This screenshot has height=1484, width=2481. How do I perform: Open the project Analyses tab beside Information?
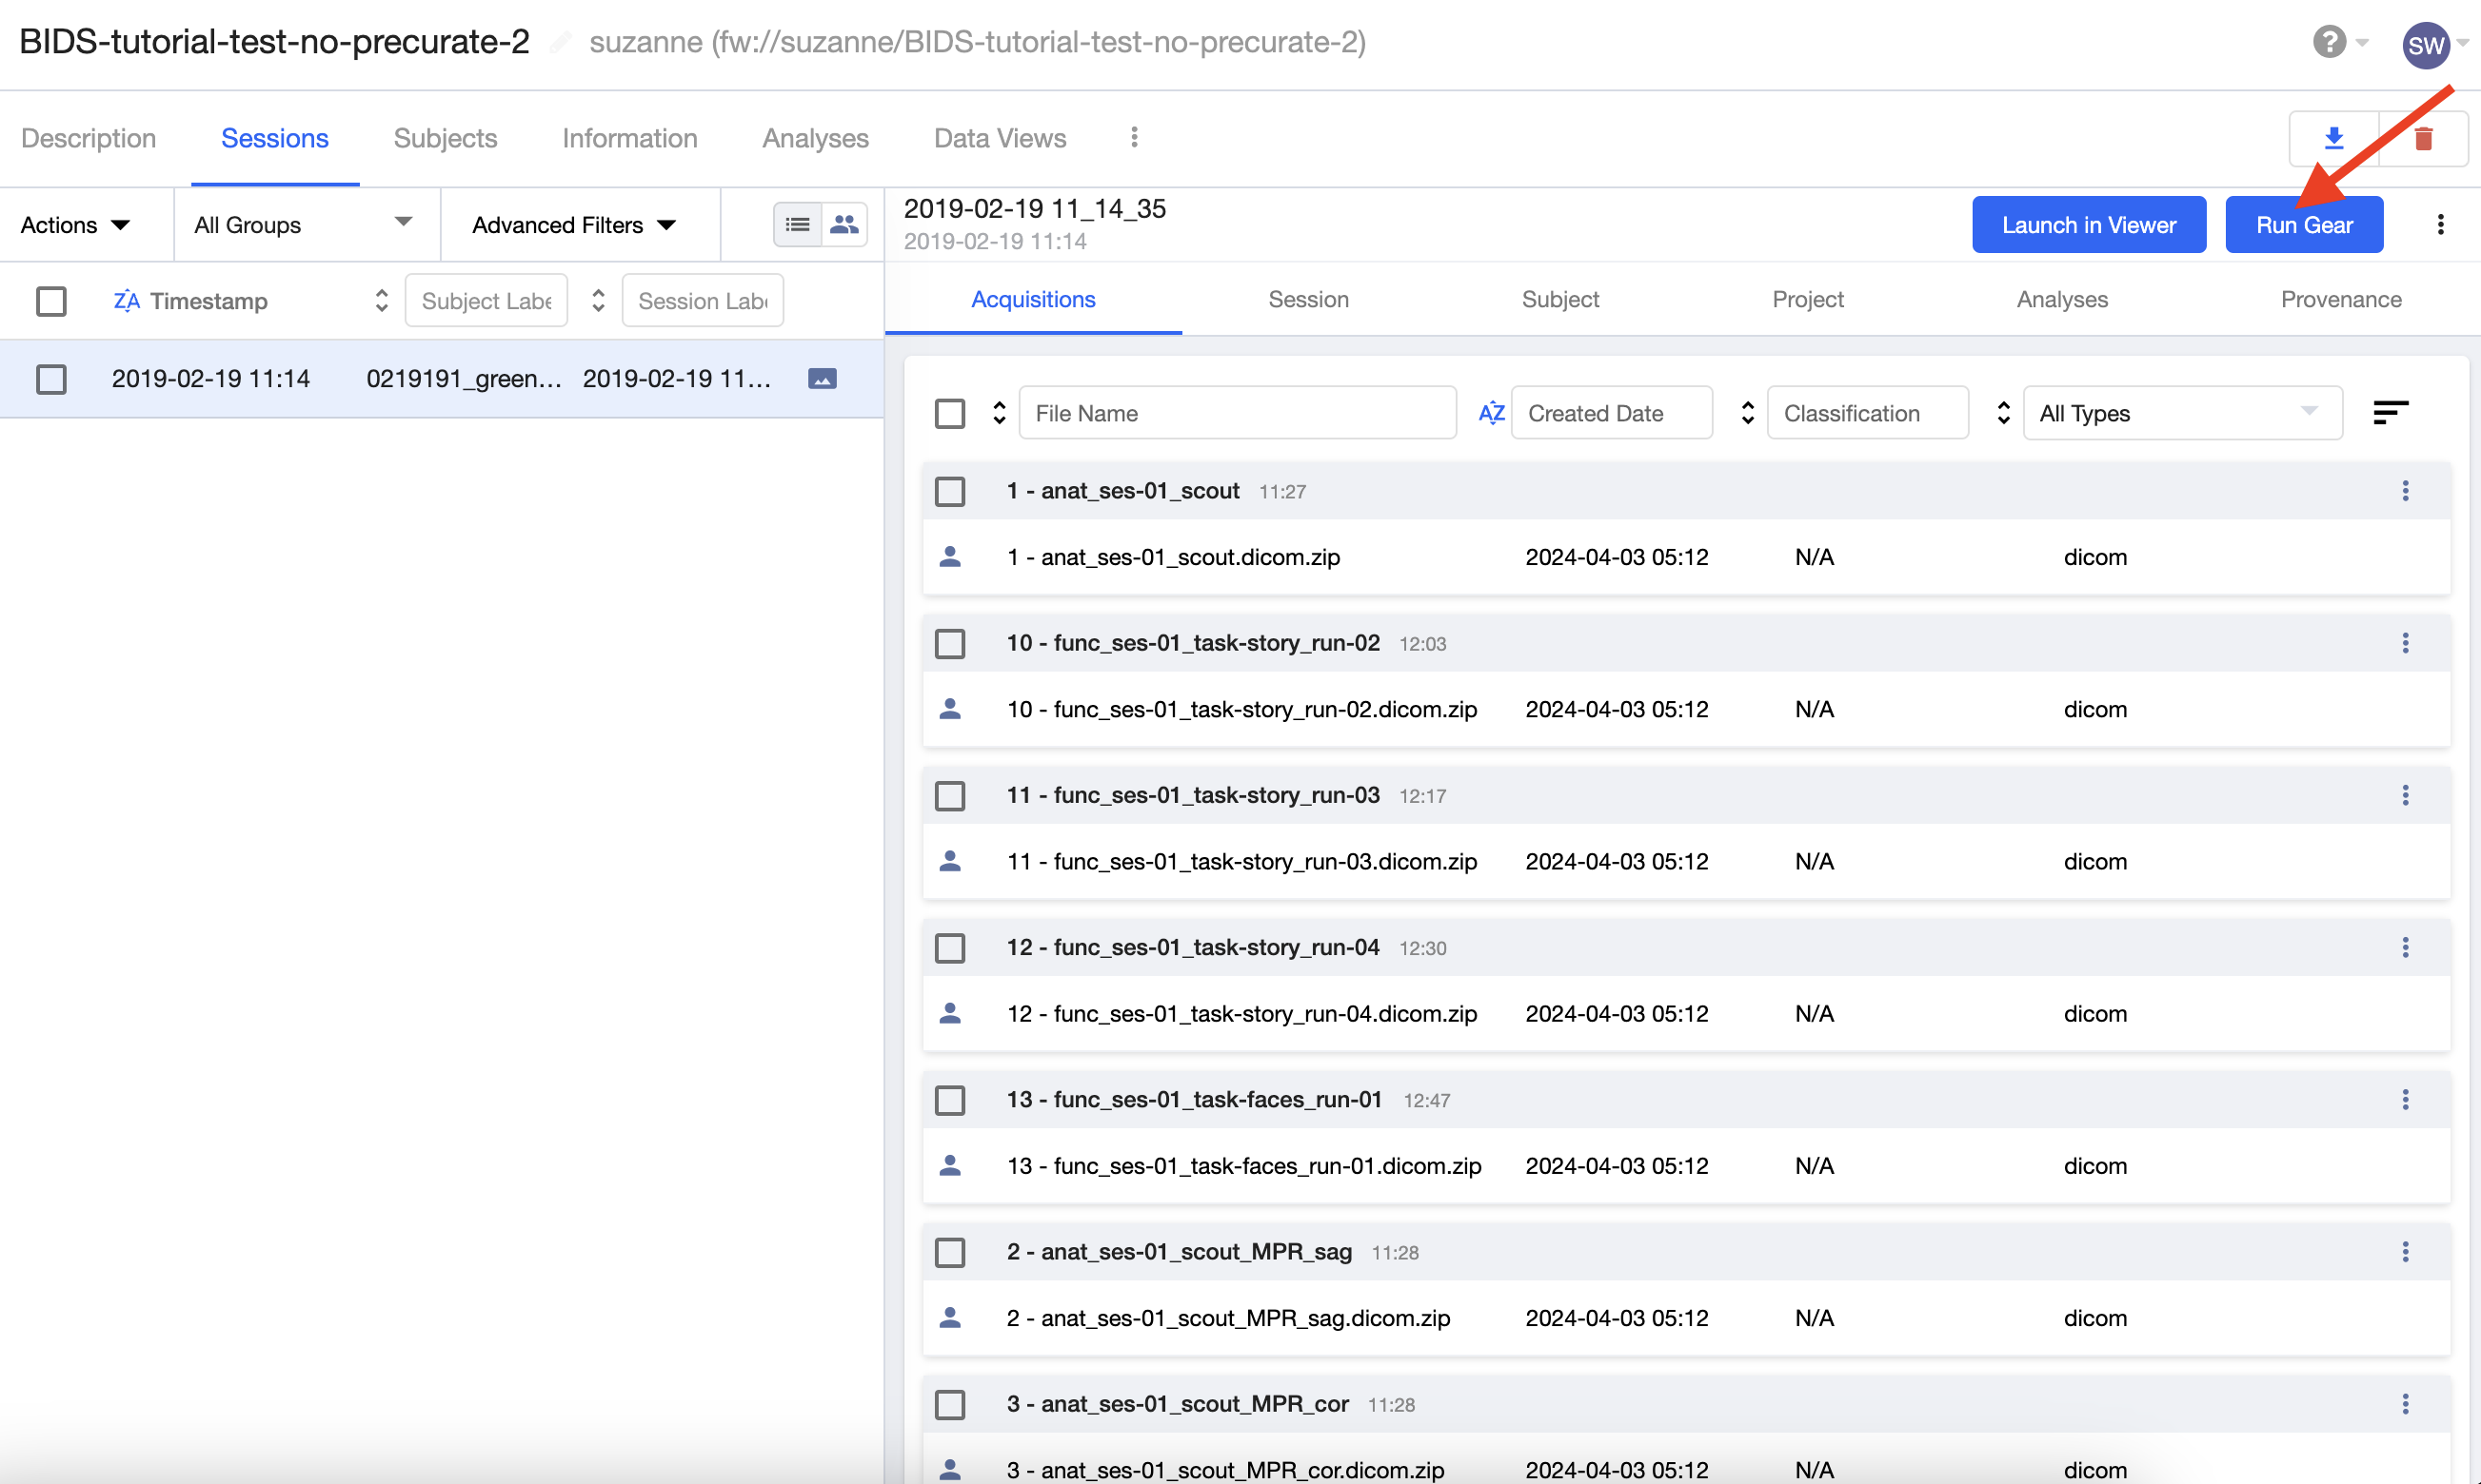click(x=815, y=138)
